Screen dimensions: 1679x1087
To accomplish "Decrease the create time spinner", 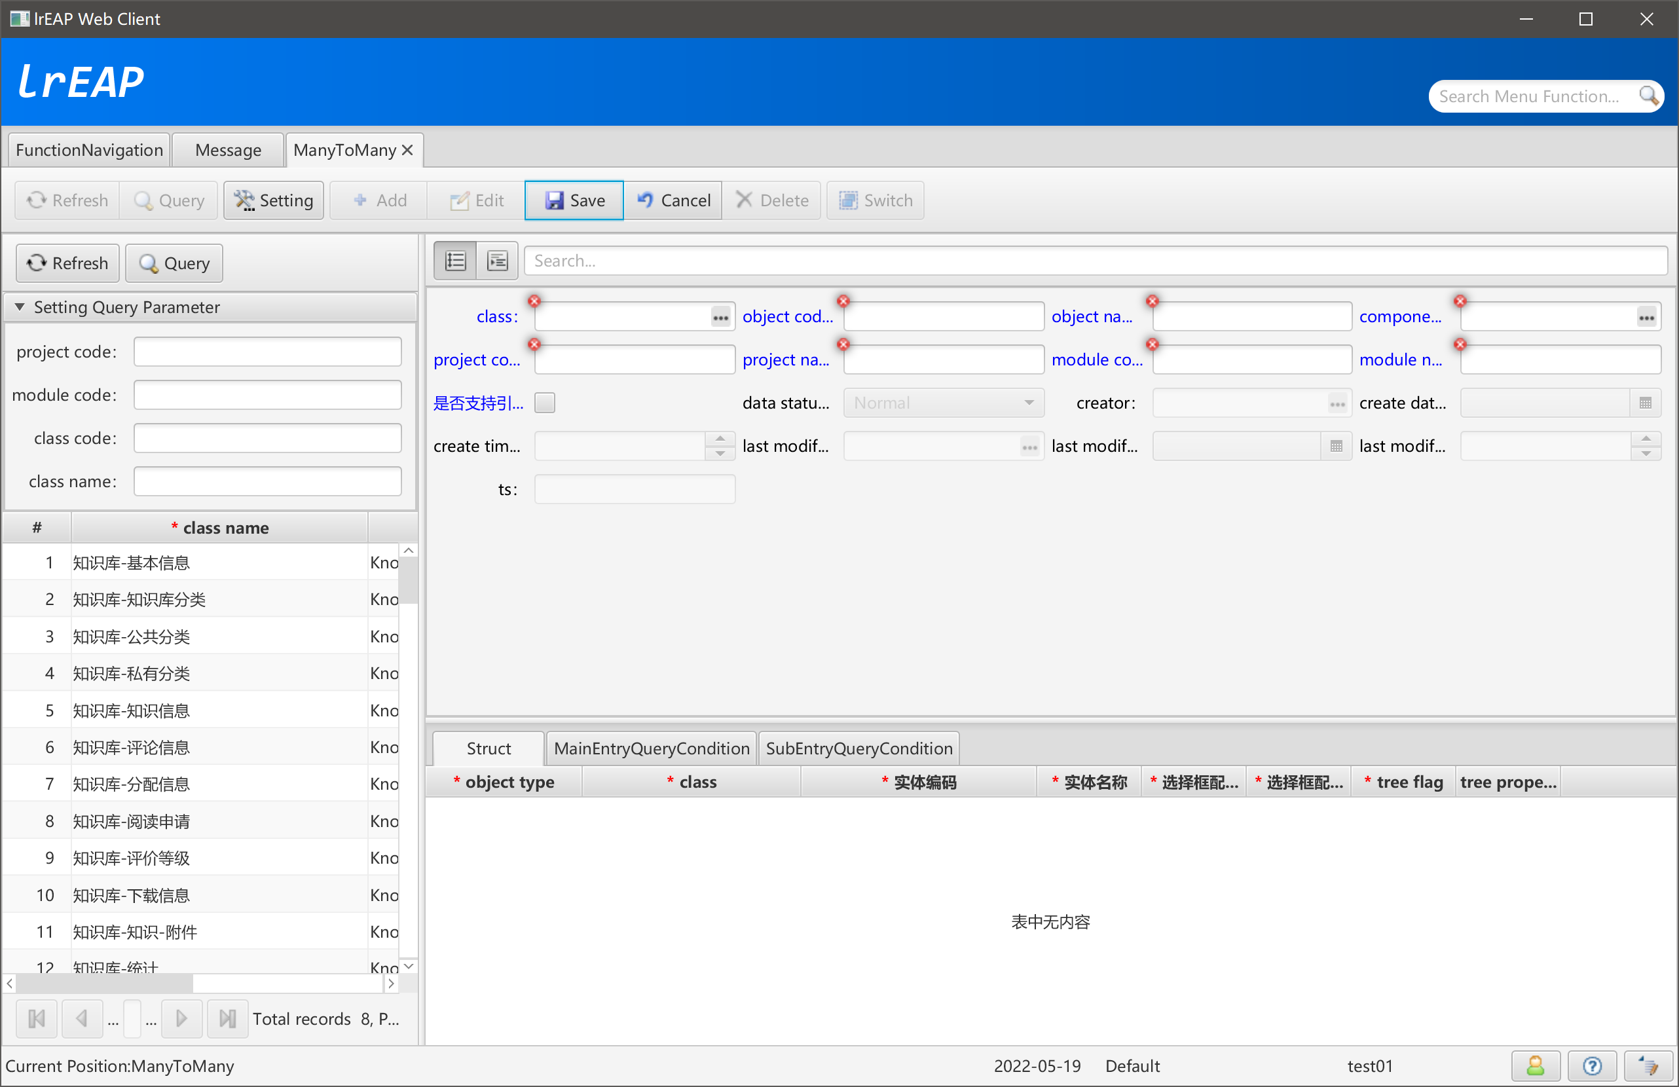I will click(720, 454).
